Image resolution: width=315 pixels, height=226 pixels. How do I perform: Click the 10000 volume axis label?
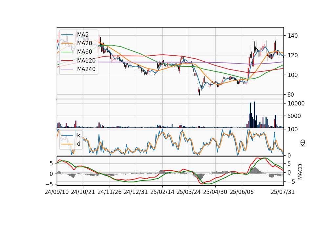pyautogui.click(x=296, y=104)
